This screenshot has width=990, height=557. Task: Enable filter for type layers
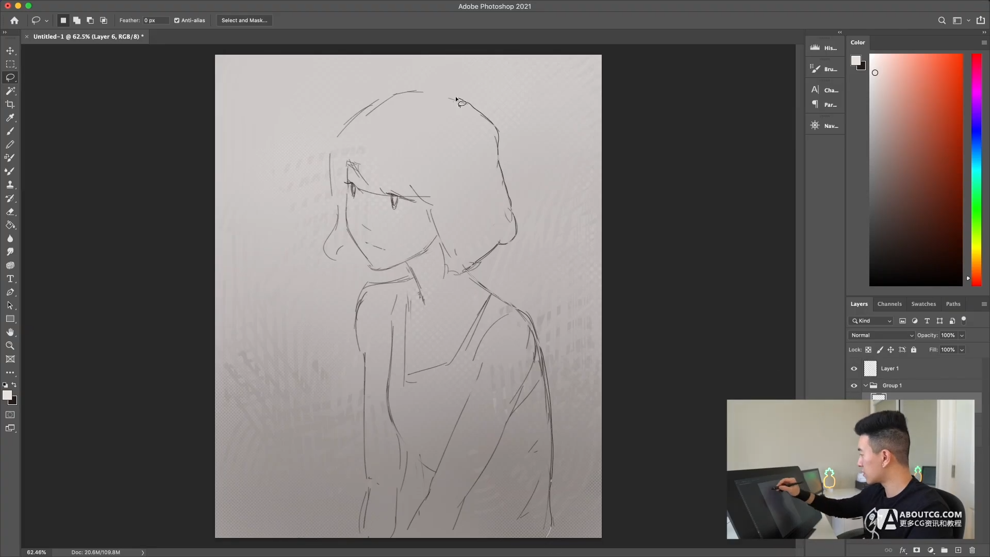pyautogui.click(x=927, y=321)
